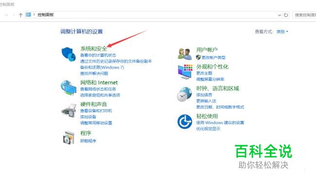The width and height of the screenshot is (316, 186).
Task: Click 添加设备 link
Action: [88, 117]
